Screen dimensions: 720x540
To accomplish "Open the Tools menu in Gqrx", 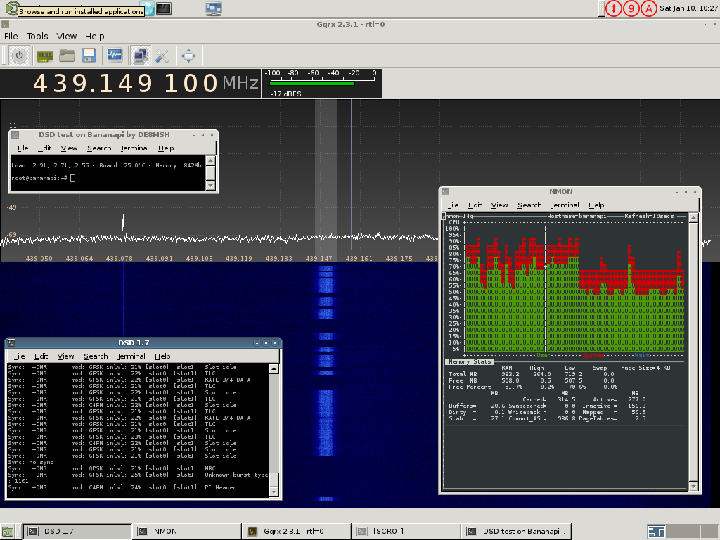I will tap(37, 37).
